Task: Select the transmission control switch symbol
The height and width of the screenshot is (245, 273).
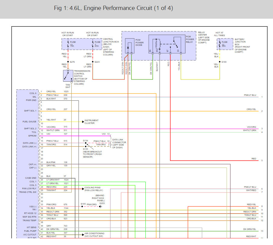Action: (68, 76)
